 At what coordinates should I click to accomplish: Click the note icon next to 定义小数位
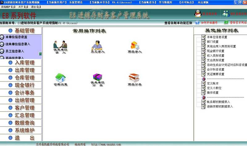[203, 88]
